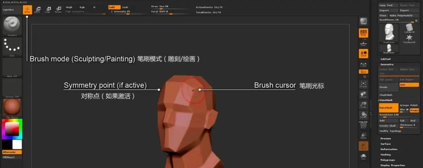Open the Dots stroke type picker
Viewport: 423px width, 168px height.
(x=12, y=47)
